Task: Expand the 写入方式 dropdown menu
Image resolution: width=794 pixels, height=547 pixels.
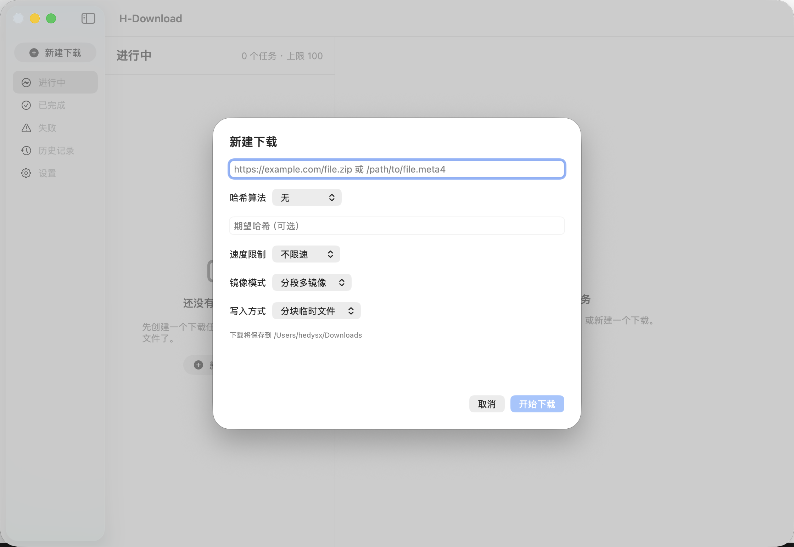Action: [316, 311]
